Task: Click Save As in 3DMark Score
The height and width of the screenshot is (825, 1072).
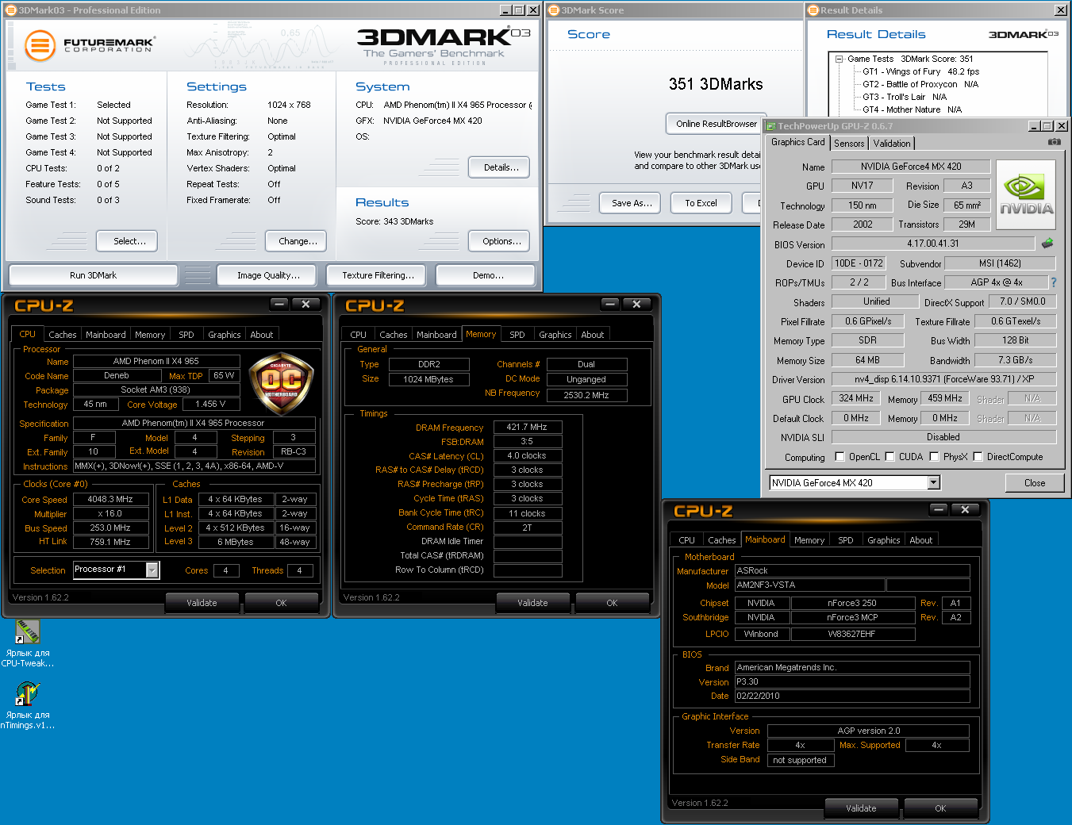Action: pos(631,203)
